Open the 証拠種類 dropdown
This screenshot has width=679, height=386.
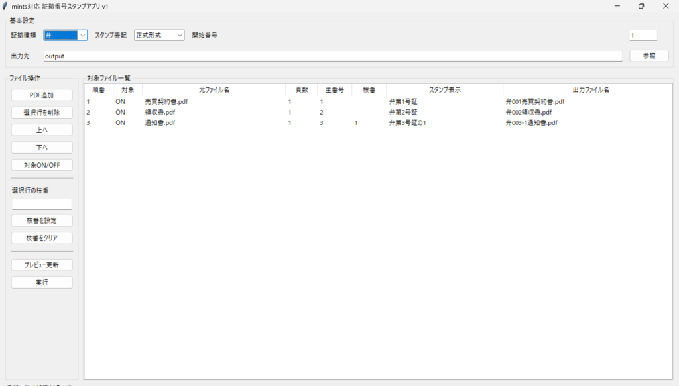(x=66, y=35)
